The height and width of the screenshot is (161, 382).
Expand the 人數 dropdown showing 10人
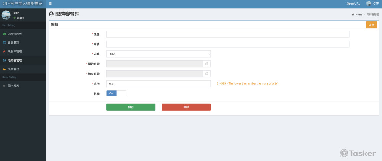(158, 54)
